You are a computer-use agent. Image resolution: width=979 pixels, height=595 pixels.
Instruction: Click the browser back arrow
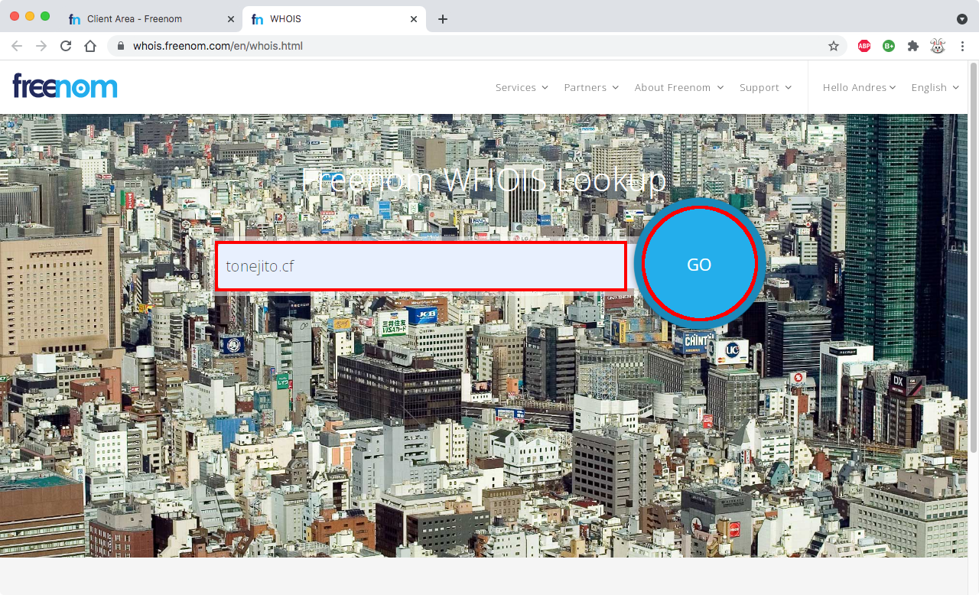[17, 46]
